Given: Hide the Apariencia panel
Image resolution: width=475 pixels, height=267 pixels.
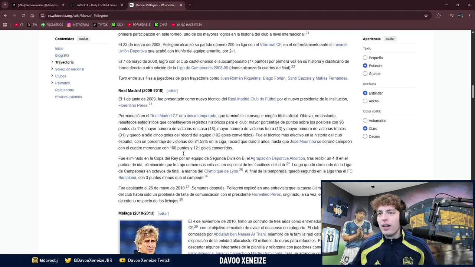Looking at the screenshot, I should coord(390,39).
